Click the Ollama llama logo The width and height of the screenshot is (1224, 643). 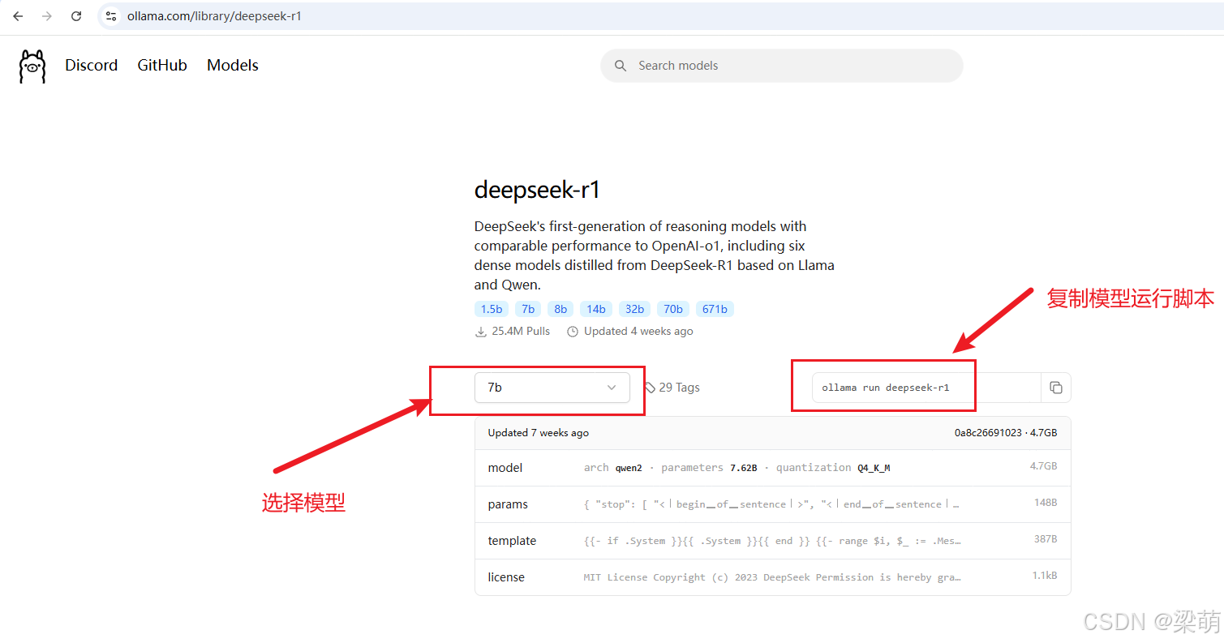pyautogui.click(x=32, y=66)
